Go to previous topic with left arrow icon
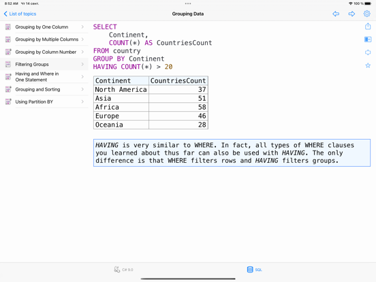This screenshot has height=282, width=376. [336, 14]
